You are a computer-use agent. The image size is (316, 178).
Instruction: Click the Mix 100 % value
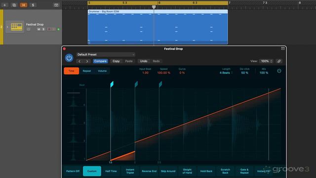click(x=264, y=73)
